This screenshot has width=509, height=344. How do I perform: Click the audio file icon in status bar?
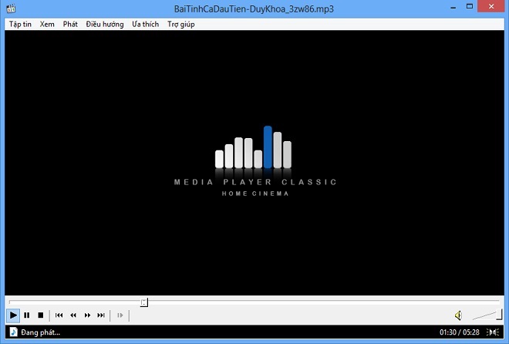point(12,332)
